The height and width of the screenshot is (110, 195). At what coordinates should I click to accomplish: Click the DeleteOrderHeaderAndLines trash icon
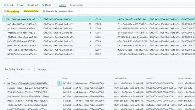click(x=44, y=11)
